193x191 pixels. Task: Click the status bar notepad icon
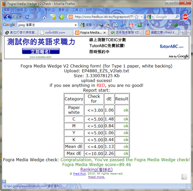click(4, 181)
